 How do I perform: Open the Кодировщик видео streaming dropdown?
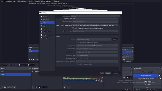pos(95,22)
